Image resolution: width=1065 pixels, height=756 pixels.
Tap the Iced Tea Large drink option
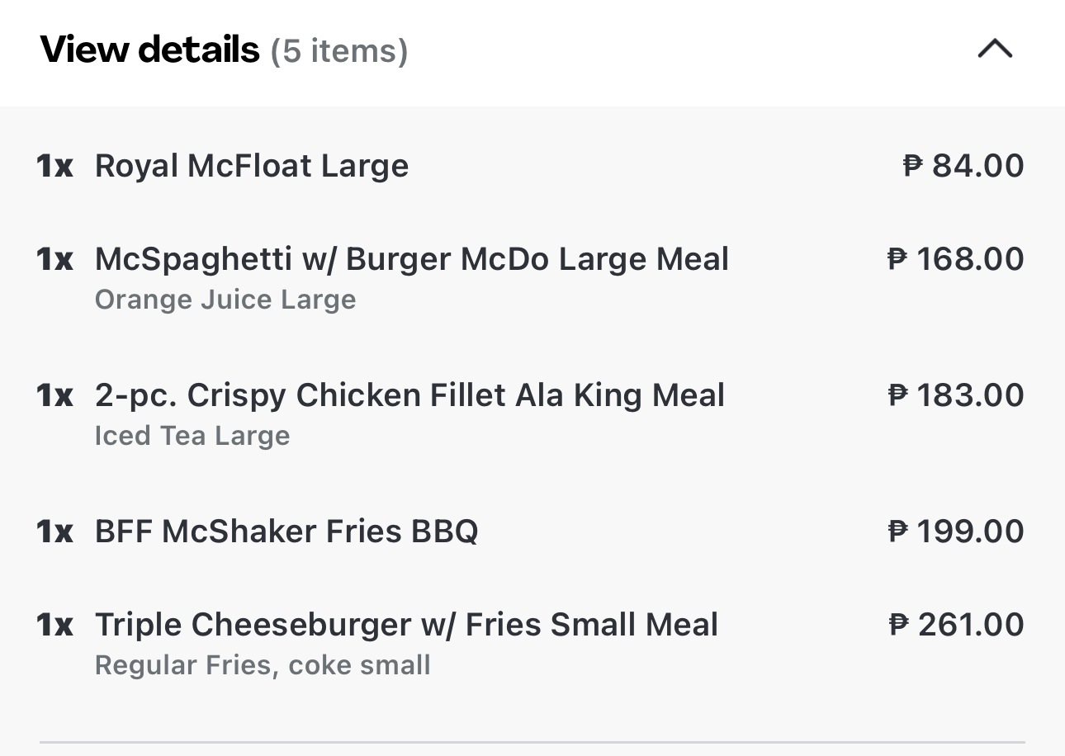pyautogui.click(x=192, y=436)
